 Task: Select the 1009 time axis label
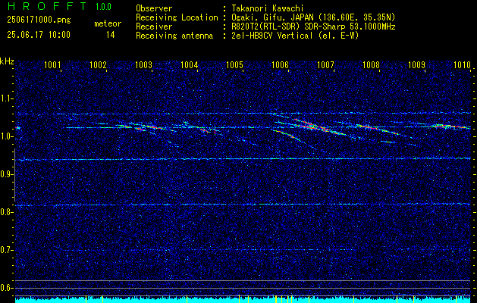tap(416, 65)
